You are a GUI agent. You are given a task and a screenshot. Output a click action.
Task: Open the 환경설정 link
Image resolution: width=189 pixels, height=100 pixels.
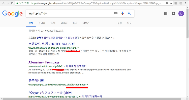72,38
